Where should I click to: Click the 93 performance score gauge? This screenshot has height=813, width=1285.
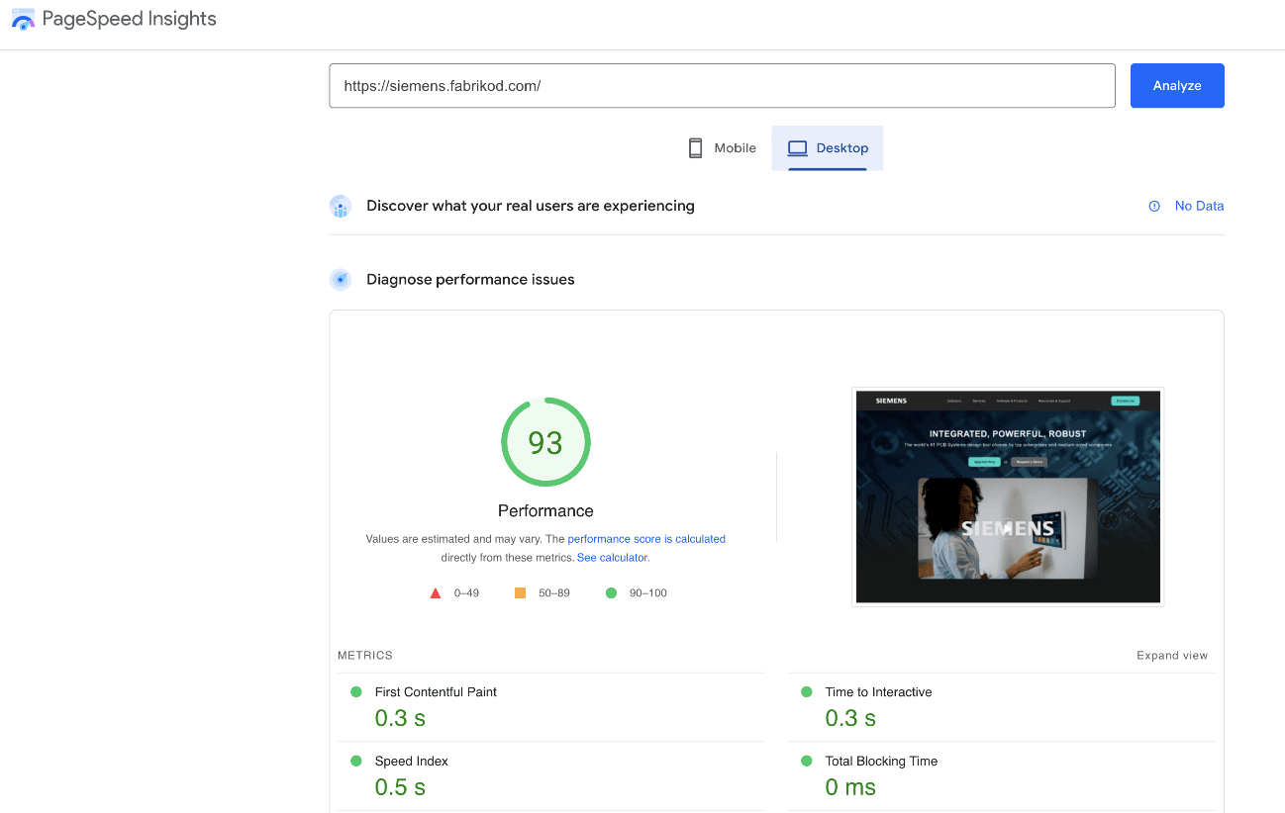(x=545, y=442)
